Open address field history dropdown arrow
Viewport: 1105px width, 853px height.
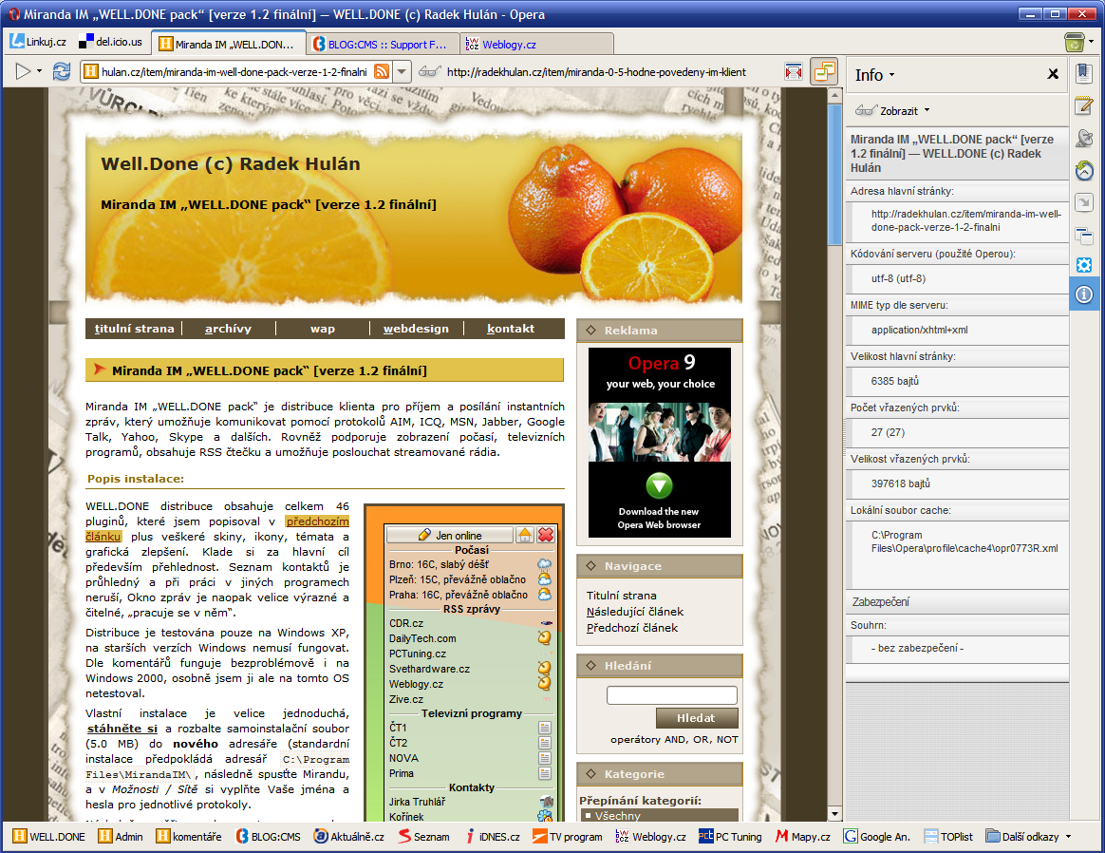[x=401, y=71]
